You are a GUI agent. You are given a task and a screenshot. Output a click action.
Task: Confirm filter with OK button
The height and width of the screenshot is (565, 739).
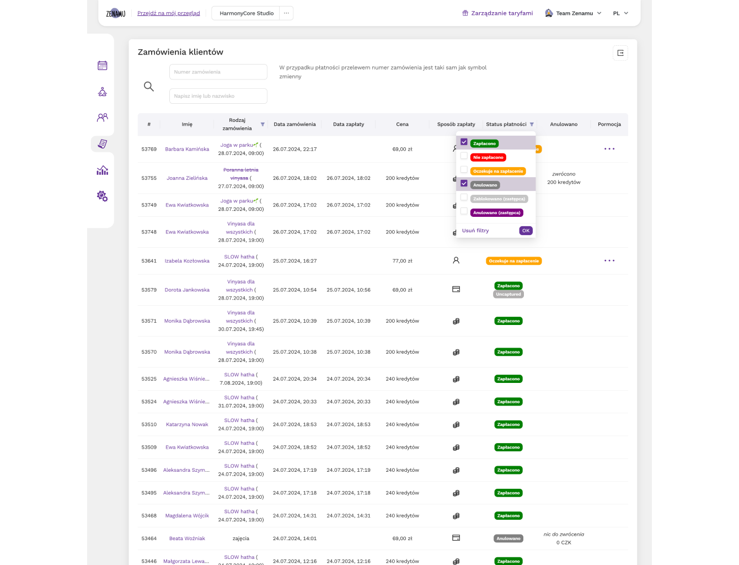pos(526,231)
